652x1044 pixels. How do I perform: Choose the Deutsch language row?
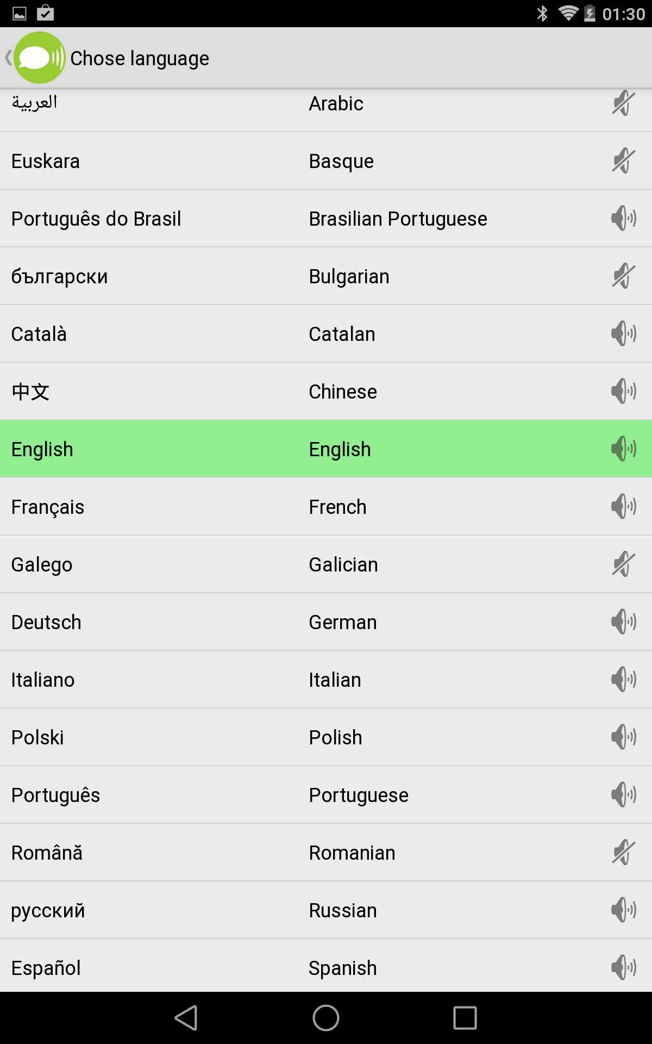tap(46, 622)
